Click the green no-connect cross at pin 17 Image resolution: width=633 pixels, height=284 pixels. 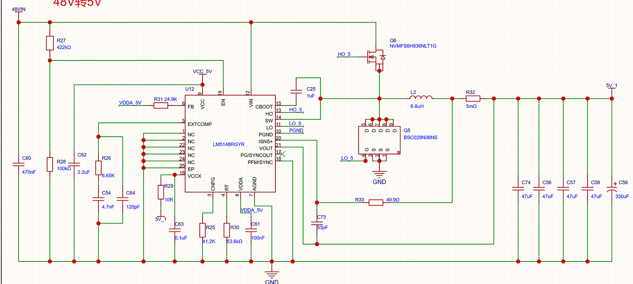pyautogui.click(x=282, y=154)
